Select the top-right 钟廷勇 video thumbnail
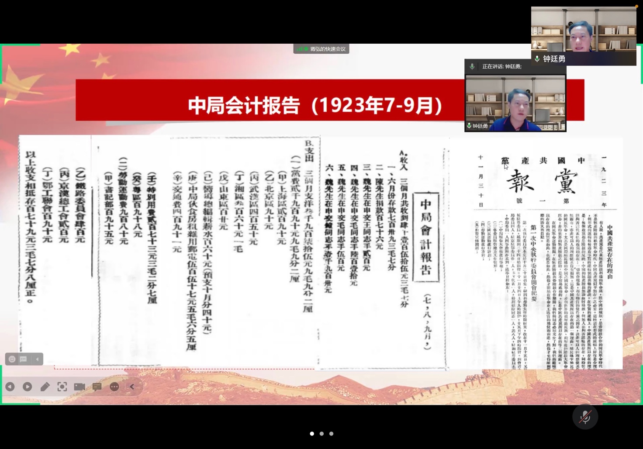 point(584,36)
